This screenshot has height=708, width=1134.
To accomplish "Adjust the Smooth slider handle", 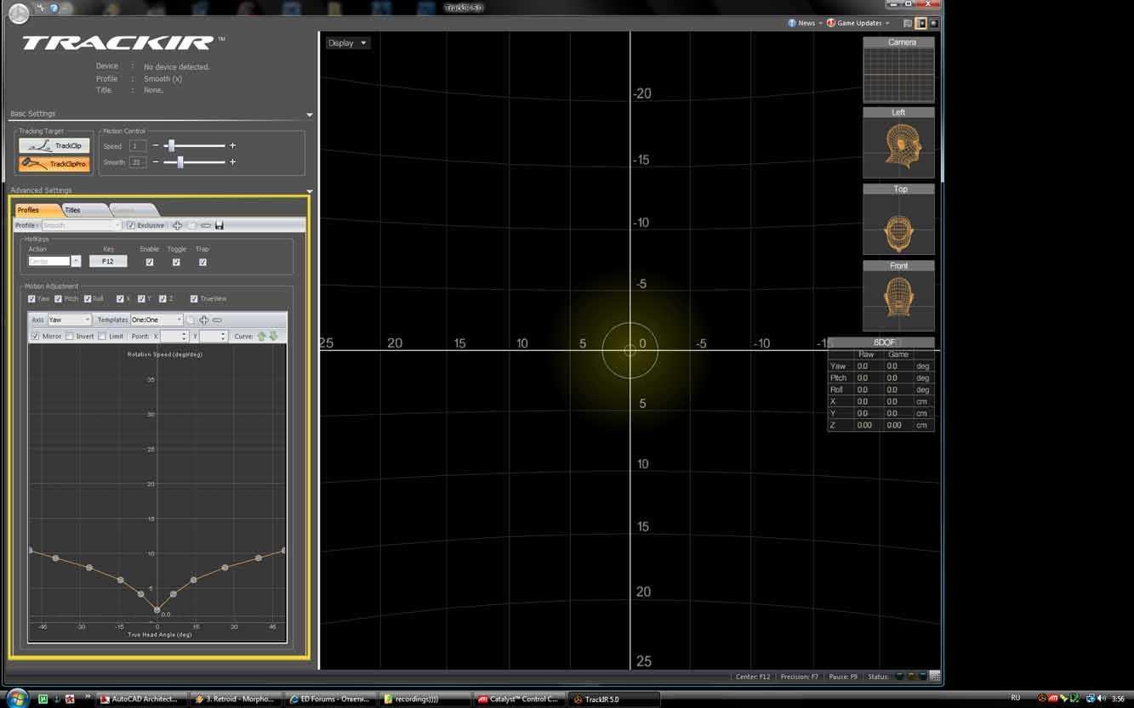I will [180, 162].
